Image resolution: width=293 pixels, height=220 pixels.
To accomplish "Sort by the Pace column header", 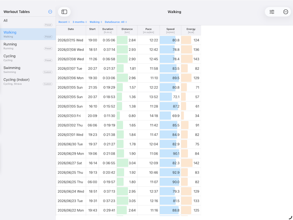I will point(148,30).
